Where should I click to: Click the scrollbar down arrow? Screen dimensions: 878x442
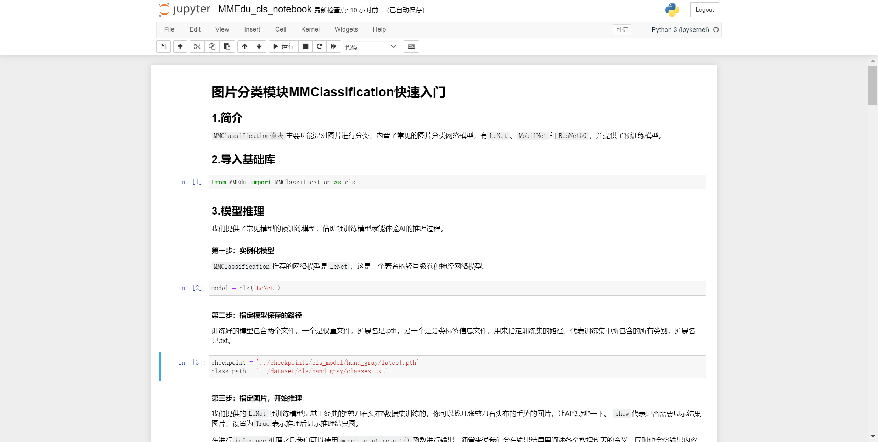873,436
